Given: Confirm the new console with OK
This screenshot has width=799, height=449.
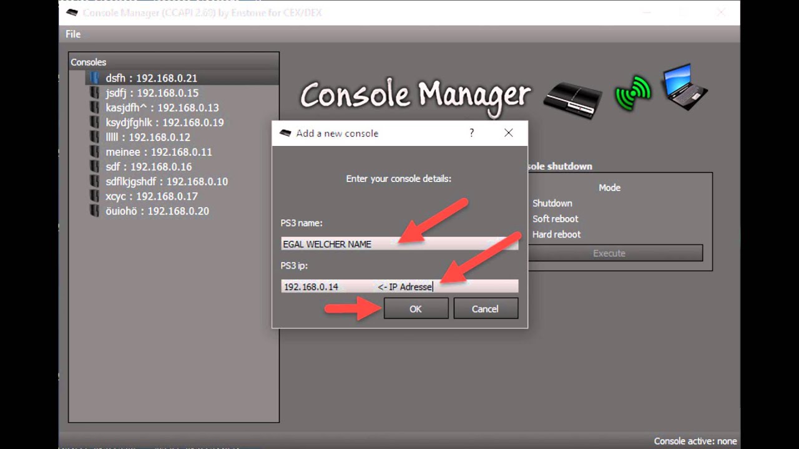Looking at the screenshot, I should coord(416,309).
